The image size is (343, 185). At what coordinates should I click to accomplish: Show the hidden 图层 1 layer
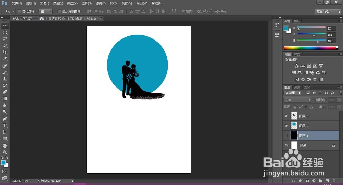[286, 136]
